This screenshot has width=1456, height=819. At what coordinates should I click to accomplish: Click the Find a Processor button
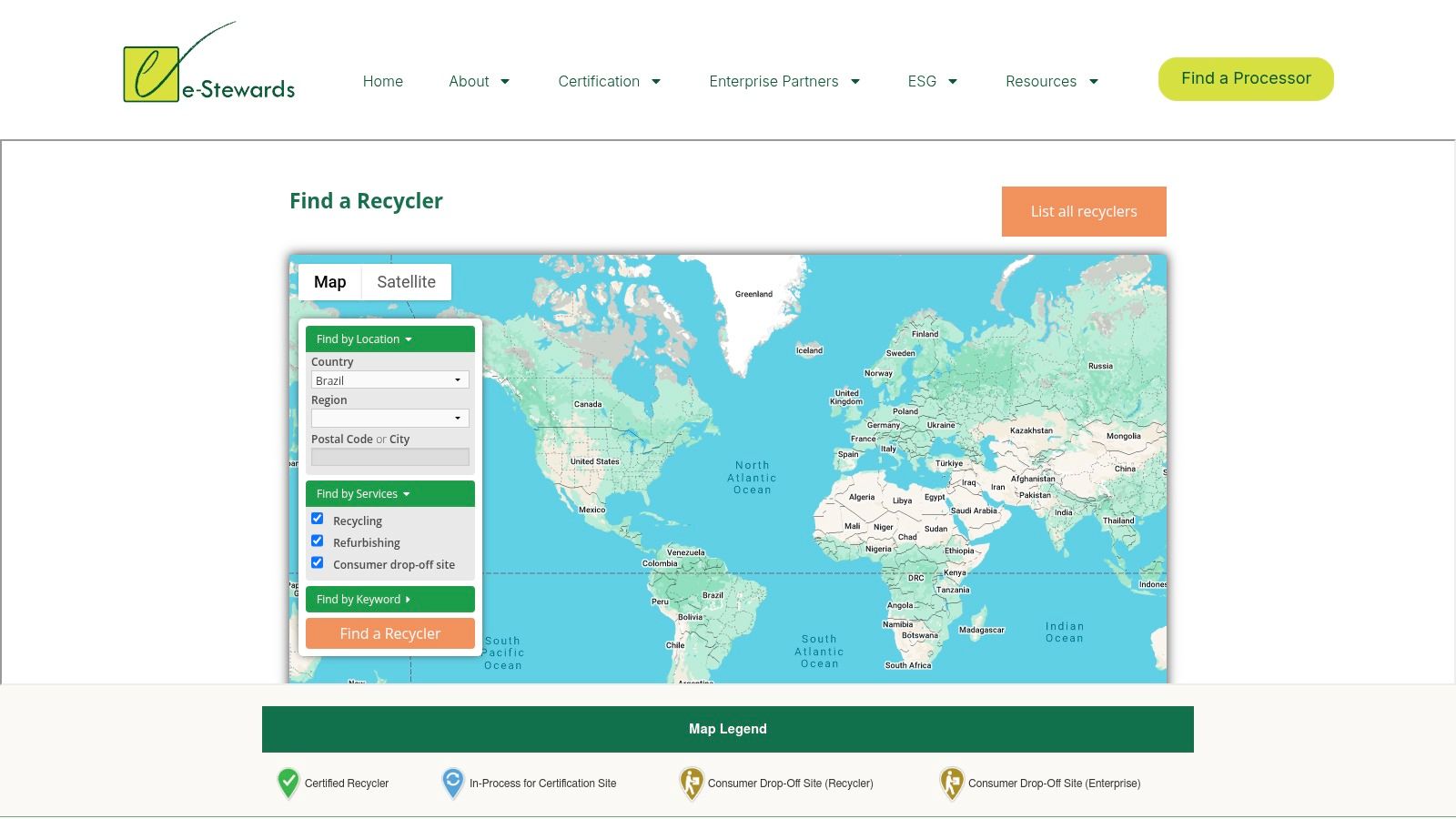coord(1245,78)
